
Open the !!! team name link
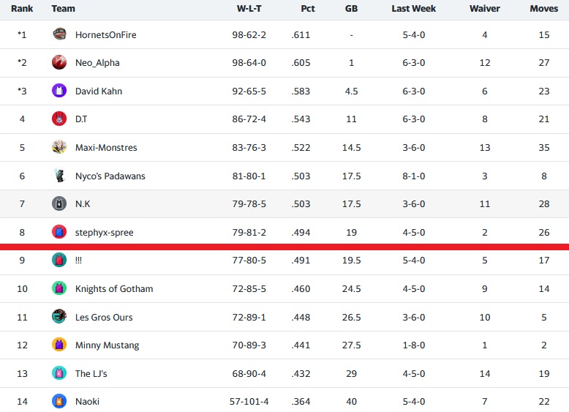click(x=78, y=261)
